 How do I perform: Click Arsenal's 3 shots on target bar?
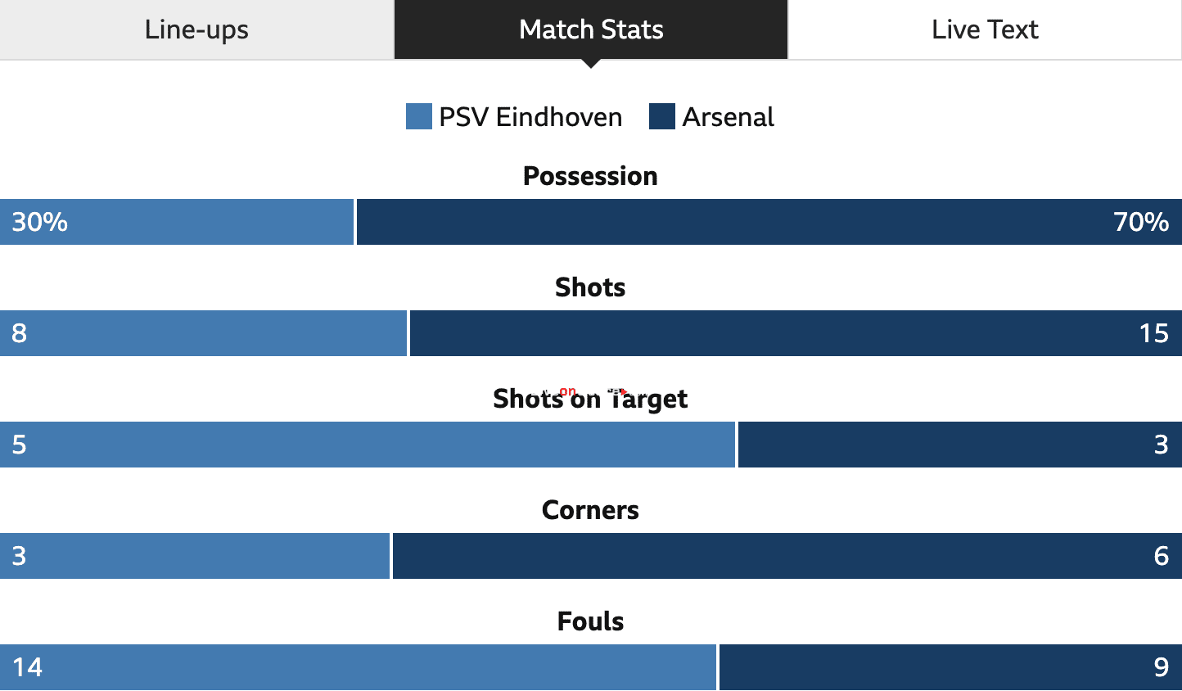click(960, 445)
